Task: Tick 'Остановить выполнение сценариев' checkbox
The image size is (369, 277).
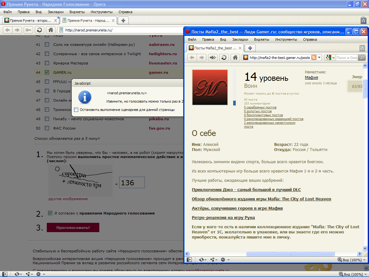Action: pos(76,110)
